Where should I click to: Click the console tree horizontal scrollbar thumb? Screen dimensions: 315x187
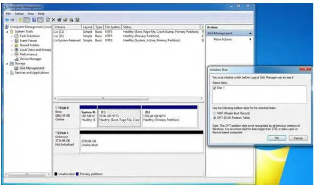point(27,174)
